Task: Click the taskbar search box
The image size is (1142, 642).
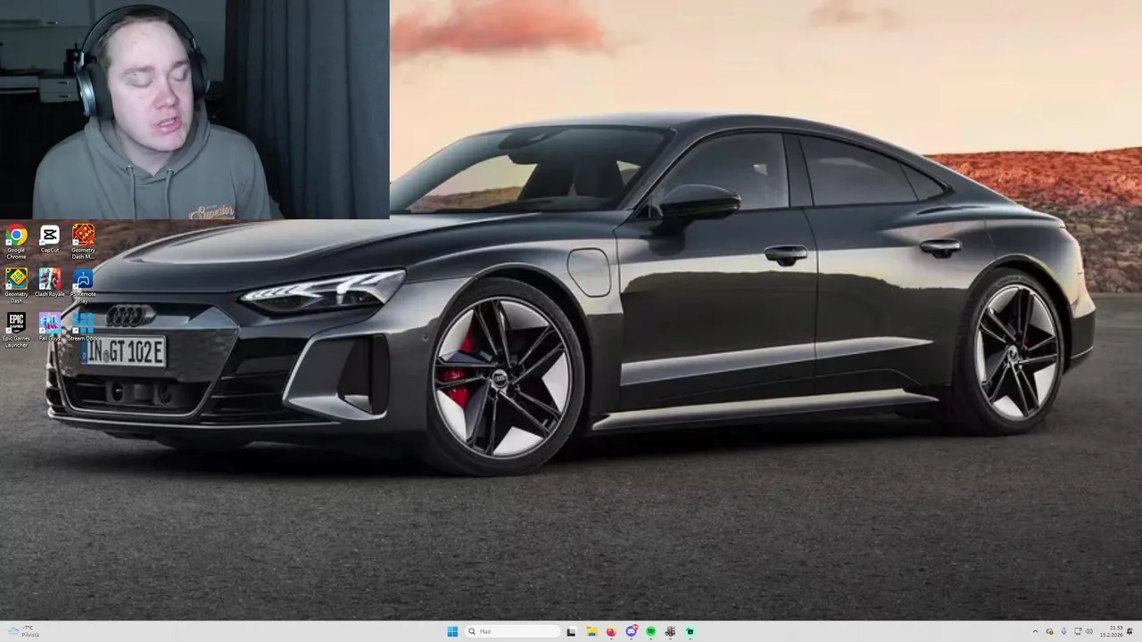Action: [512, 631]
